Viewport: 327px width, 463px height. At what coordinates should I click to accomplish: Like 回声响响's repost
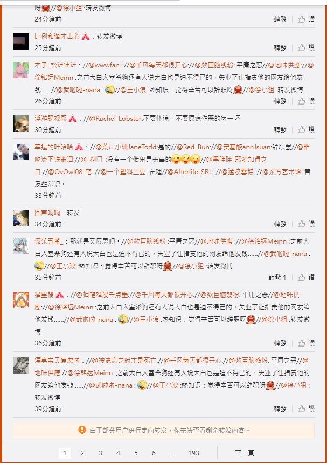306,224
